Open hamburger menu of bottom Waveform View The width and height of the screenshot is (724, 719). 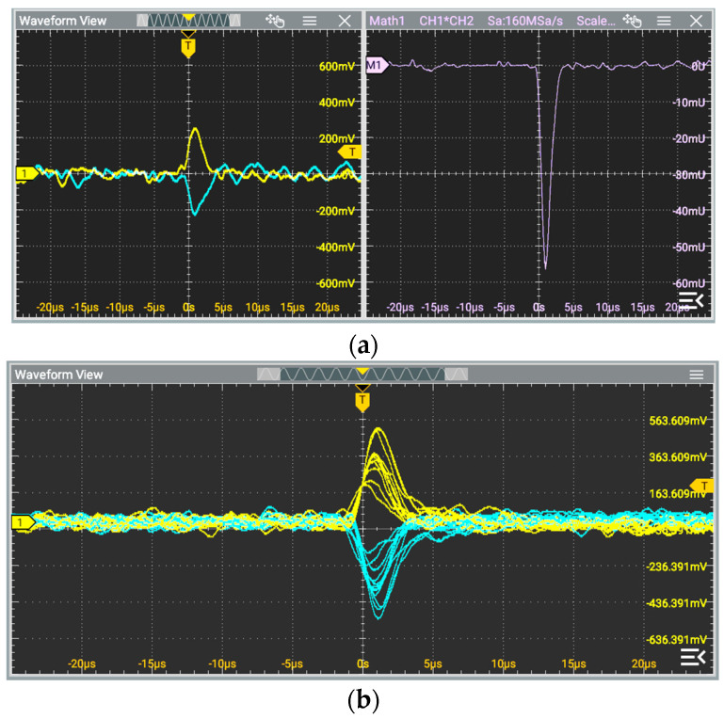[697, 375]
